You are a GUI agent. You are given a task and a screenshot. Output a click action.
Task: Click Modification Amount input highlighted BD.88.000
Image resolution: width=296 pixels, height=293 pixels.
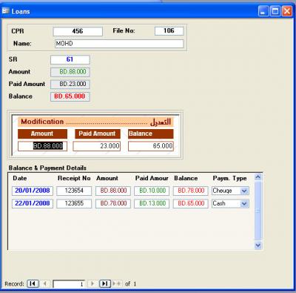tap(42, 146)
